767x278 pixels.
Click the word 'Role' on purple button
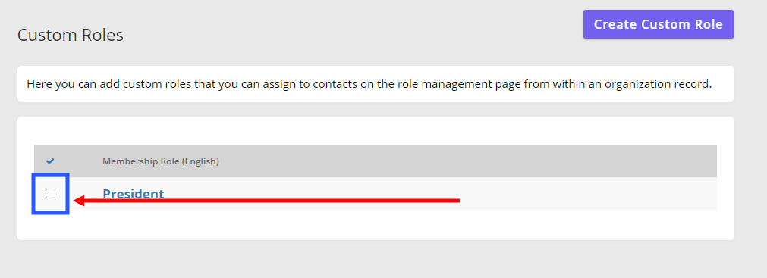click(709, 24)
